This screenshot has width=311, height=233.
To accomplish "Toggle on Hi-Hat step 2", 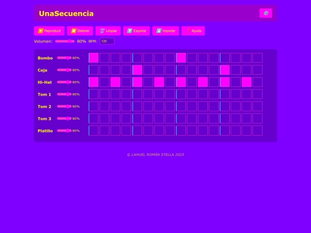I will coord(104,82).
